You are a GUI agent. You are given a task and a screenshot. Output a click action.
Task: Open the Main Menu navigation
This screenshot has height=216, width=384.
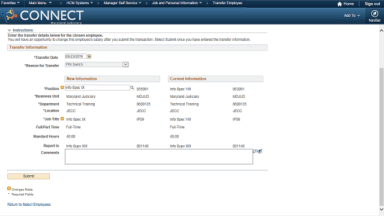(40, 3)
